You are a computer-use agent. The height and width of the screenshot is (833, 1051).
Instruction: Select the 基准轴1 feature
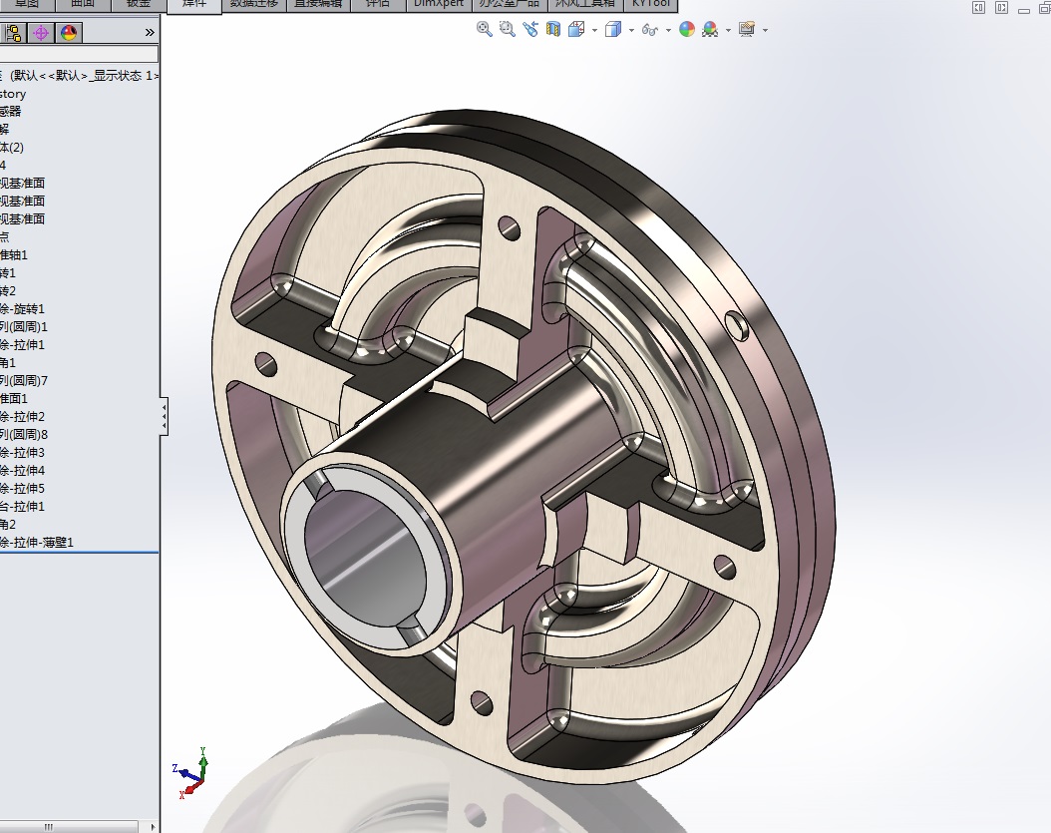click(x=13, y=254)
